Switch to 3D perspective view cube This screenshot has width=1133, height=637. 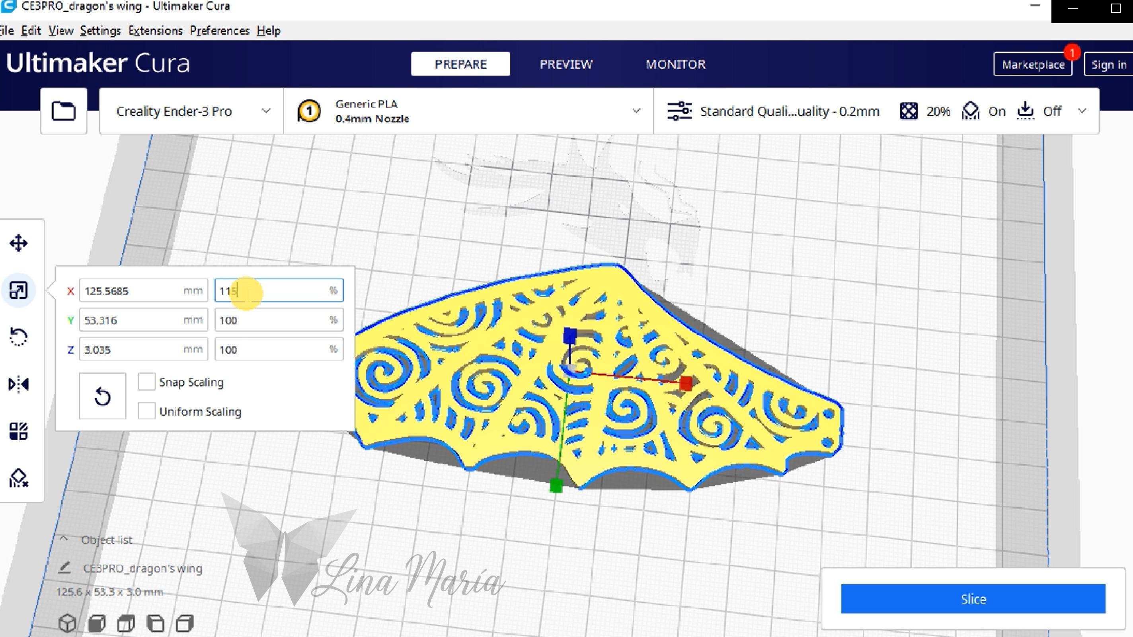point(67,623)
